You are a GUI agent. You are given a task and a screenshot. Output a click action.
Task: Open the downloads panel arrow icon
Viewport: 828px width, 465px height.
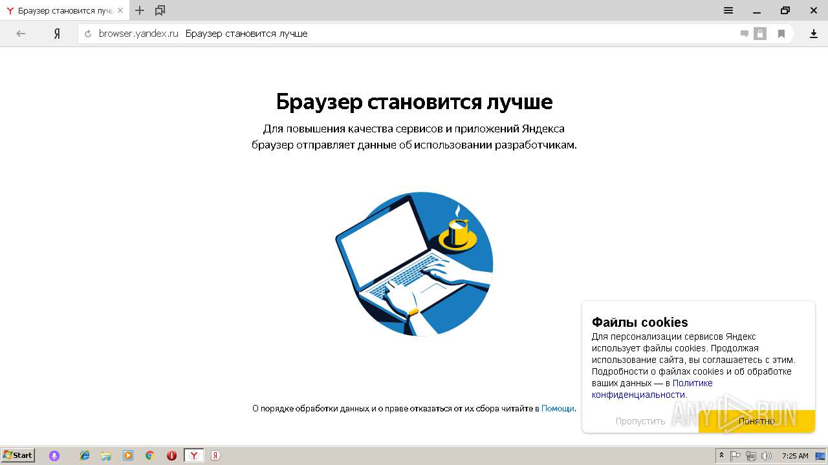pyautogui.click(x=814, y=34)
